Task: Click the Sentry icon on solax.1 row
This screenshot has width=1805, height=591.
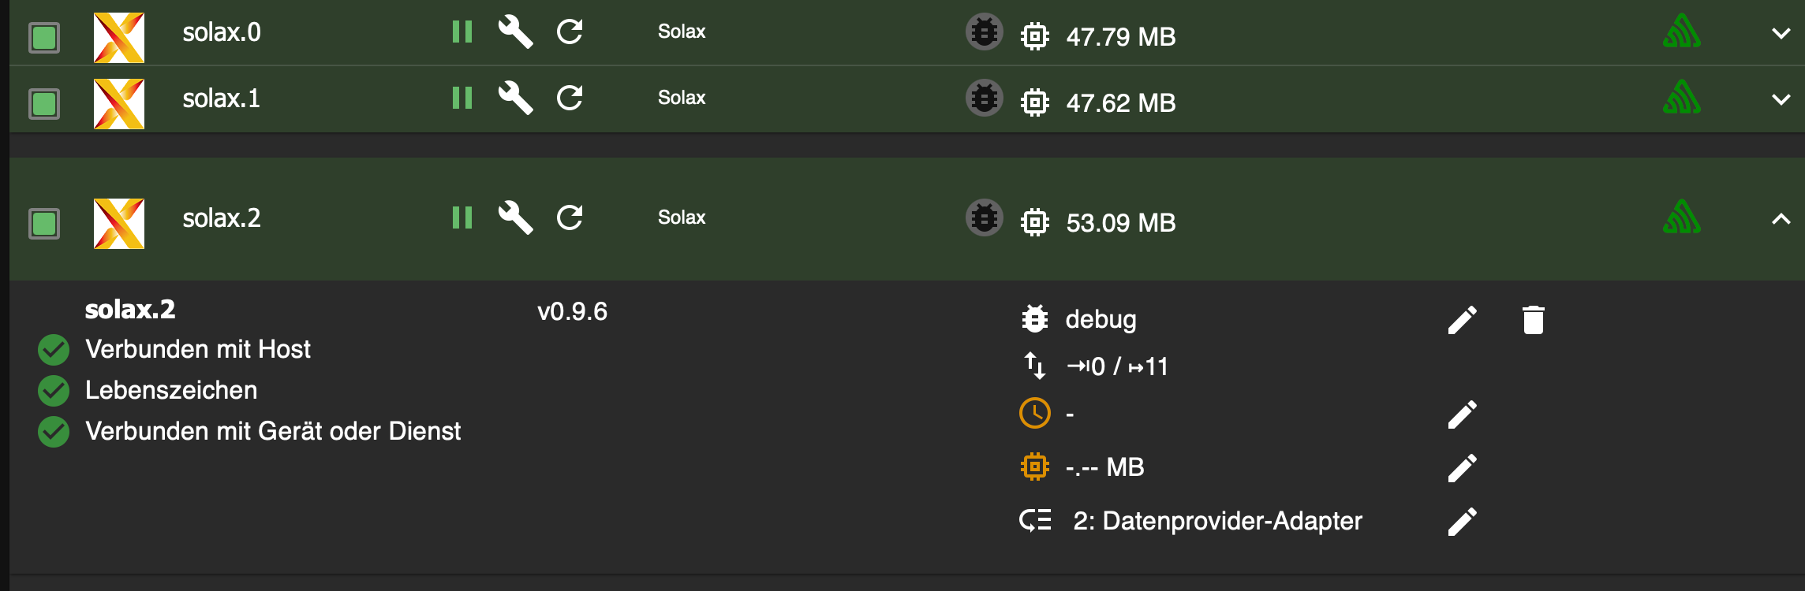Action: click(1681, 98)
